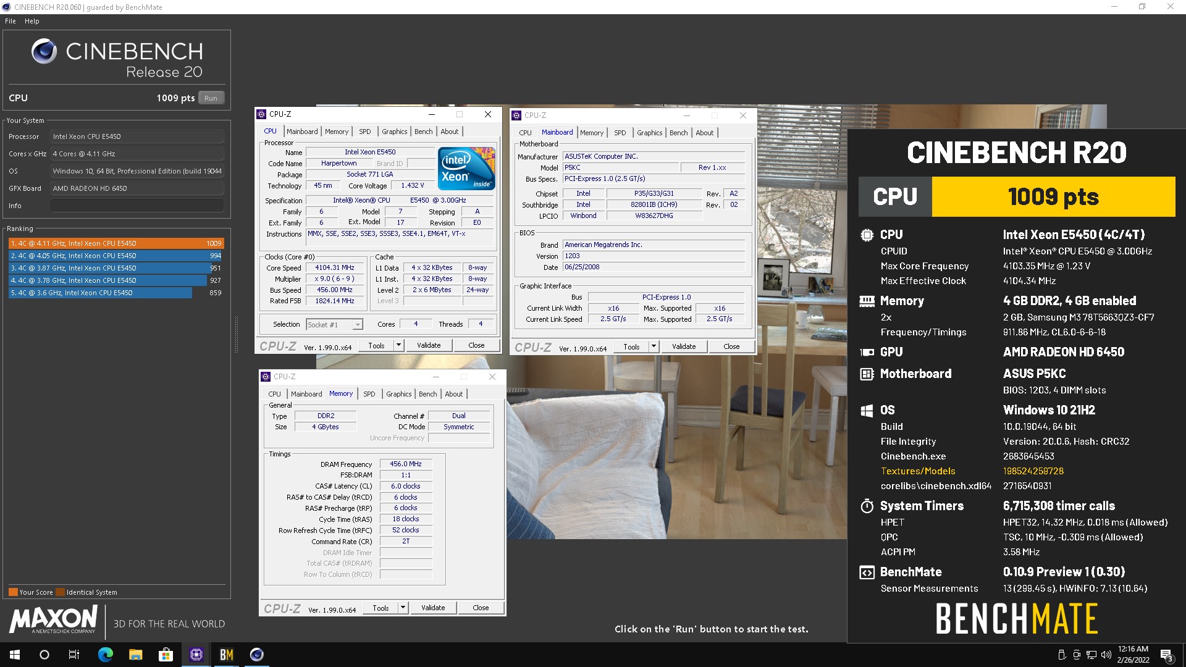Open Graphics tab in first CPU-Z window
Image resolution: width=1186 pixels, height=667 pixels.
click(394, 132)
